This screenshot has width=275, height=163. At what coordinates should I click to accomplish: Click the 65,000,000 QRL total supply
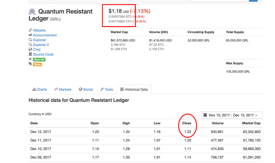click(x=237, y=40)
